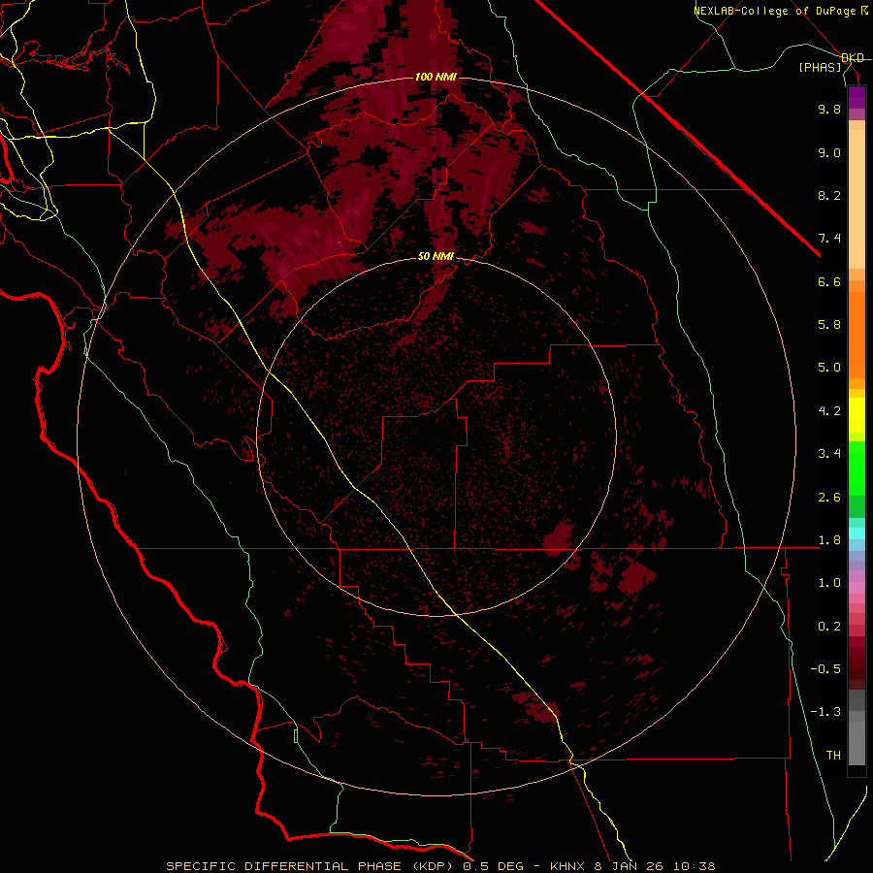
Task: Click the 8 JAN 26 date text
Action: point(630,866)
